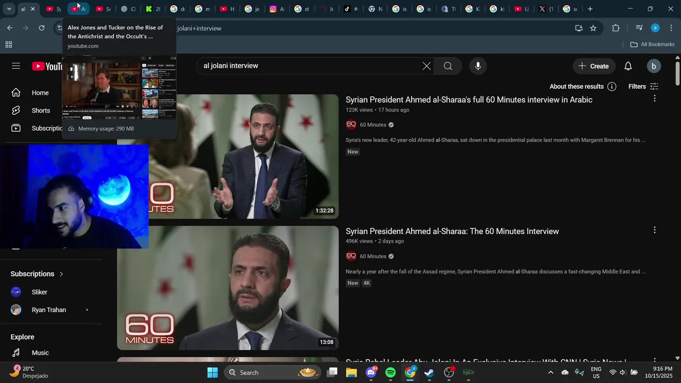Open options menu for The 60 Minutes Interview video
The image size is (681, 383).
click(x=654, y=230)
